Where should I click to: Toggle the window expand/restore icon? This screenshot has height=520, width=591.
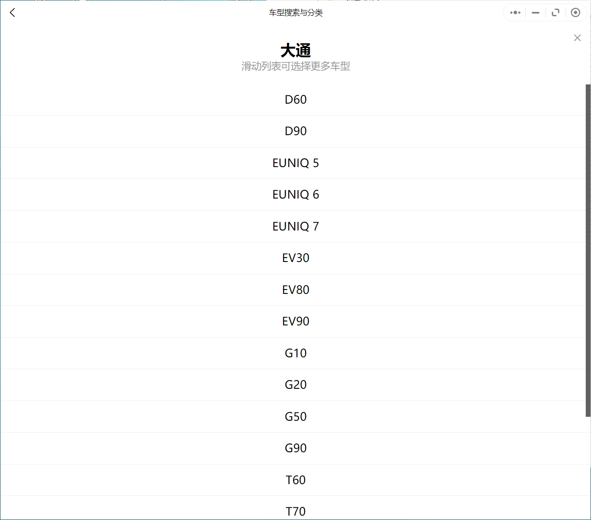[x=556, y=13]
